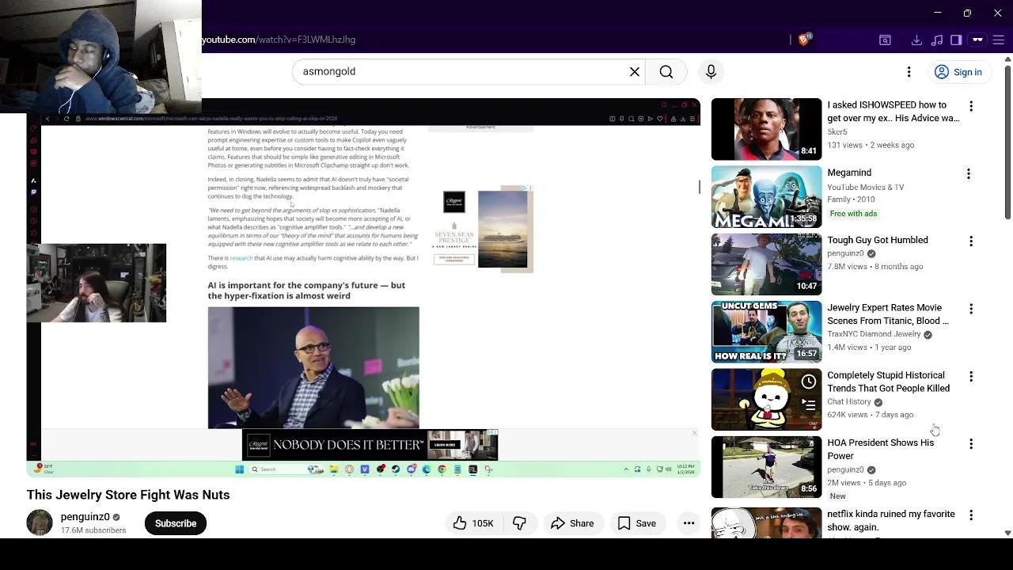Open HOA President video thumbnail
Screen dimensions: 1013x570
(x=766, y=467)
